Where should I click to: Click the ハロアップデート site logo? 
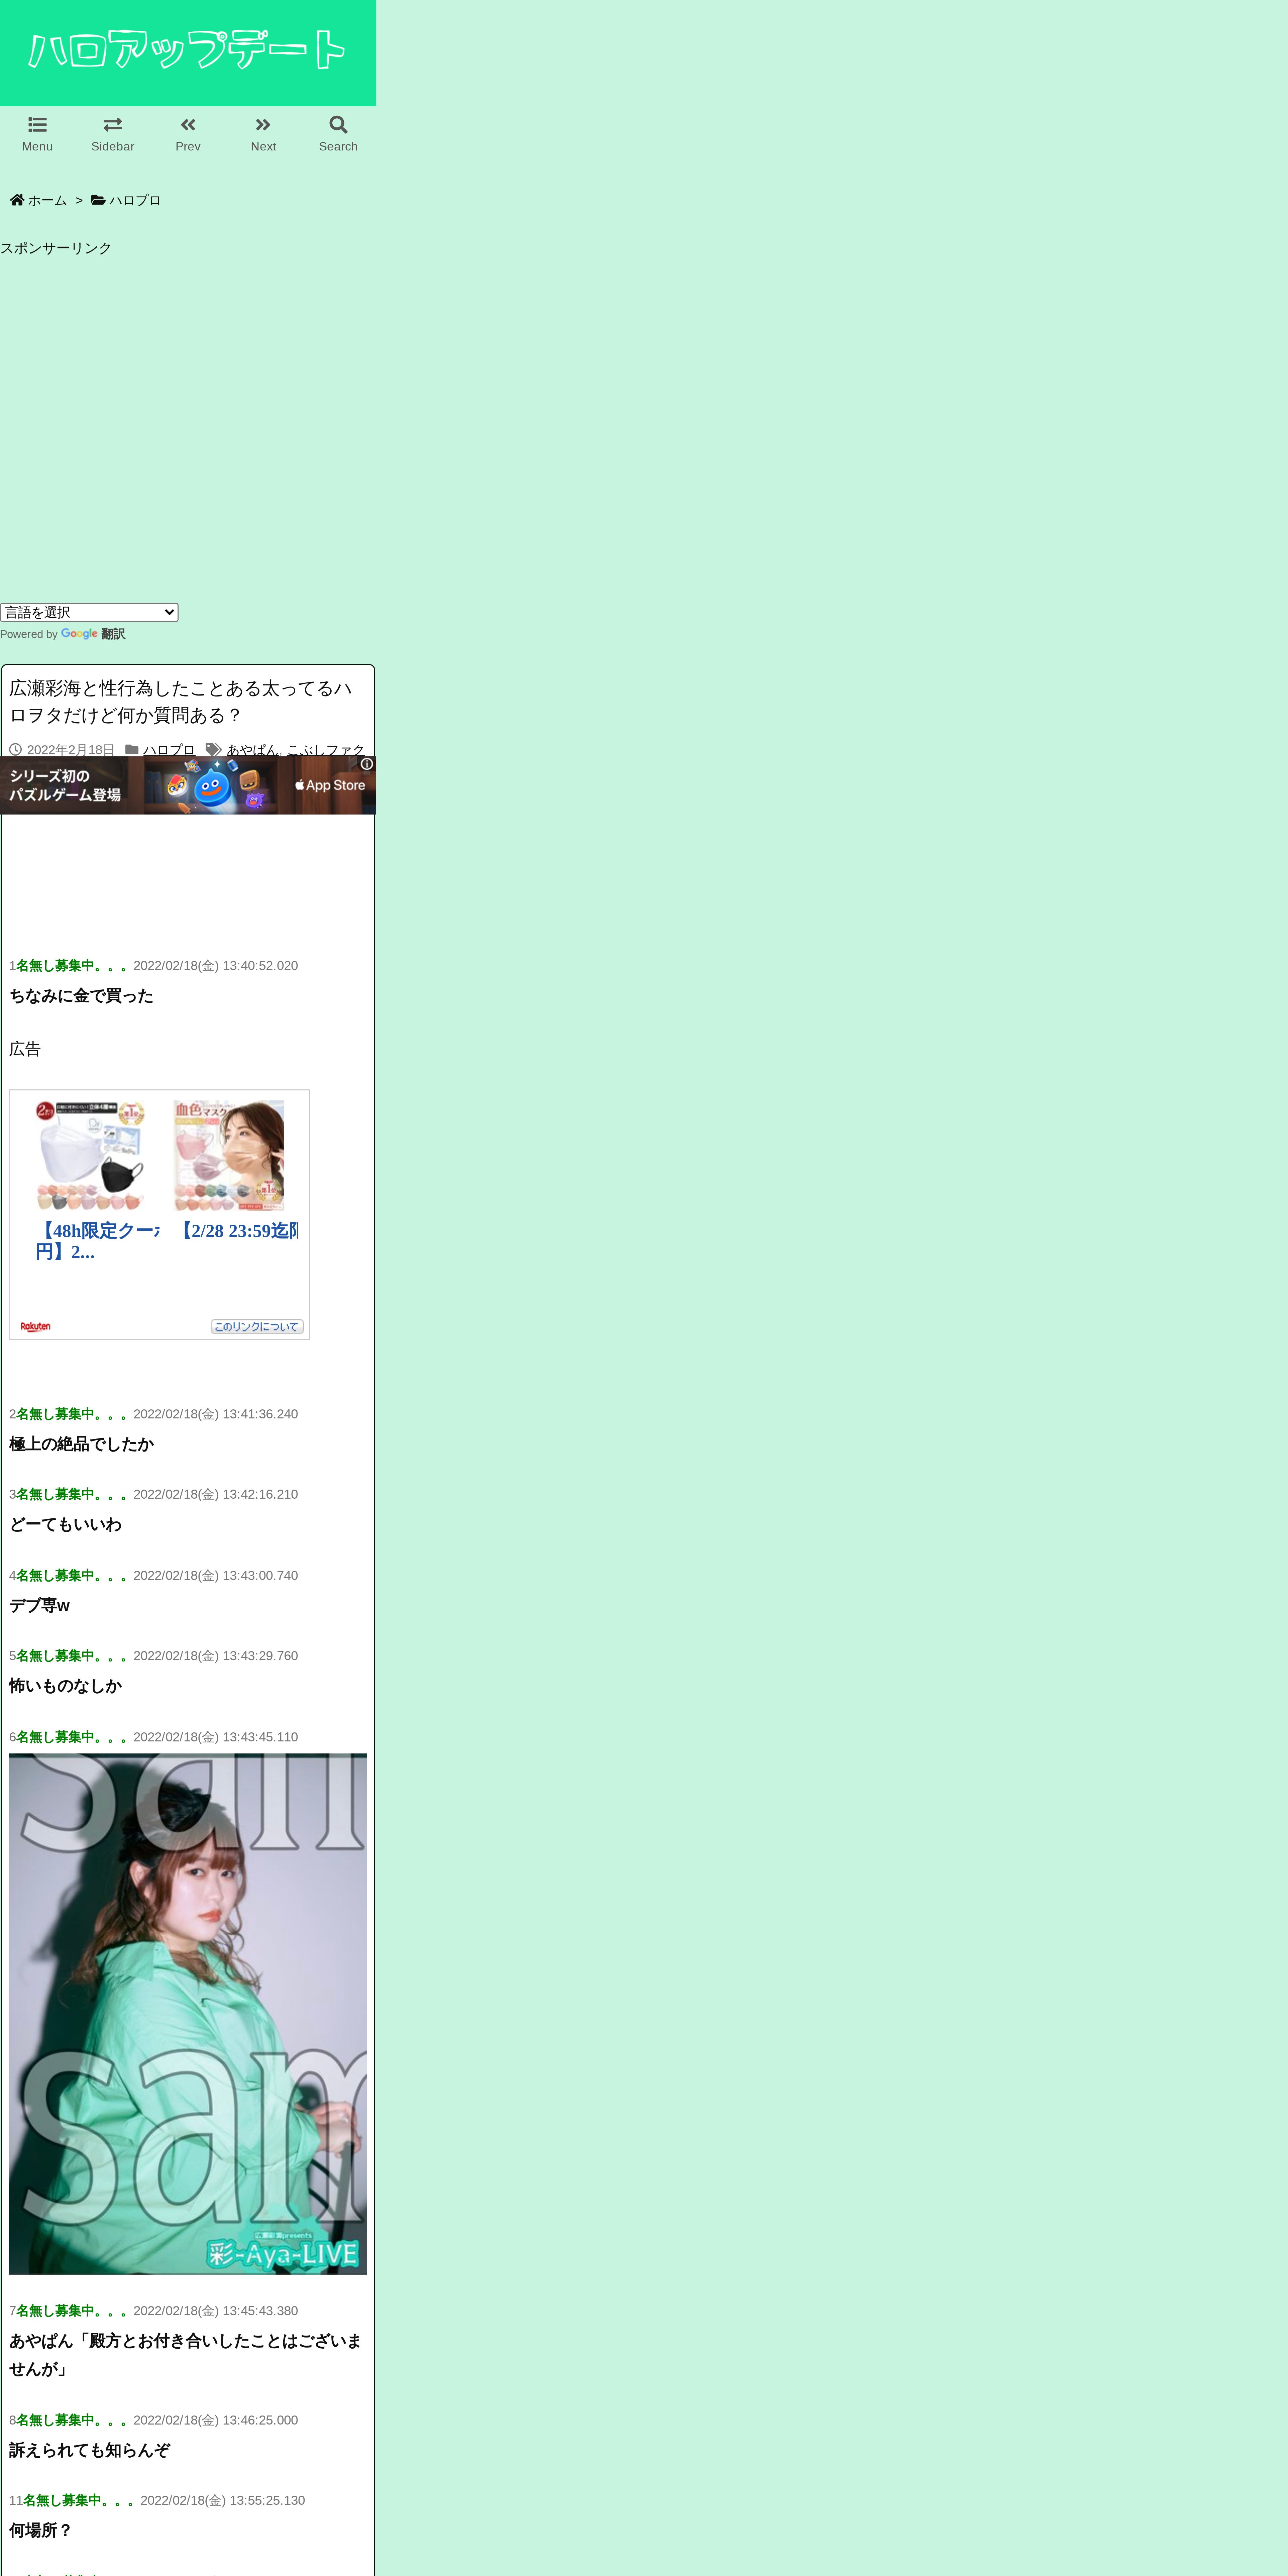(x=187, y=50)
